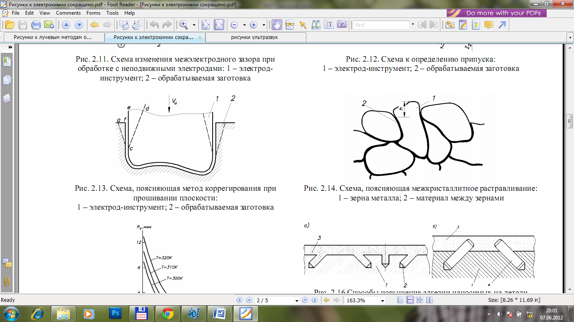The image size is (574, 322).
Task: Select the blue Arrow drawing tool
Action: (502, 25)
